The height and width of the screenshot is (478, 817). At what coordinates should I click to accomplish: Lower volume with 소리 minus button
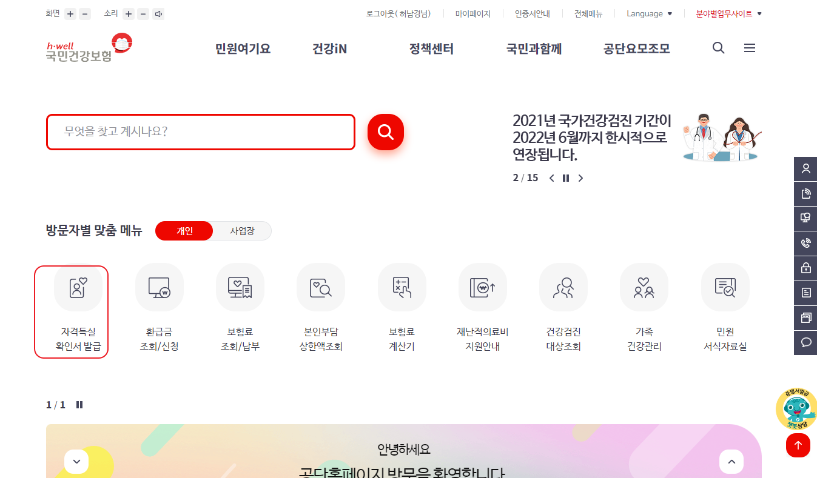coord(143,13)
